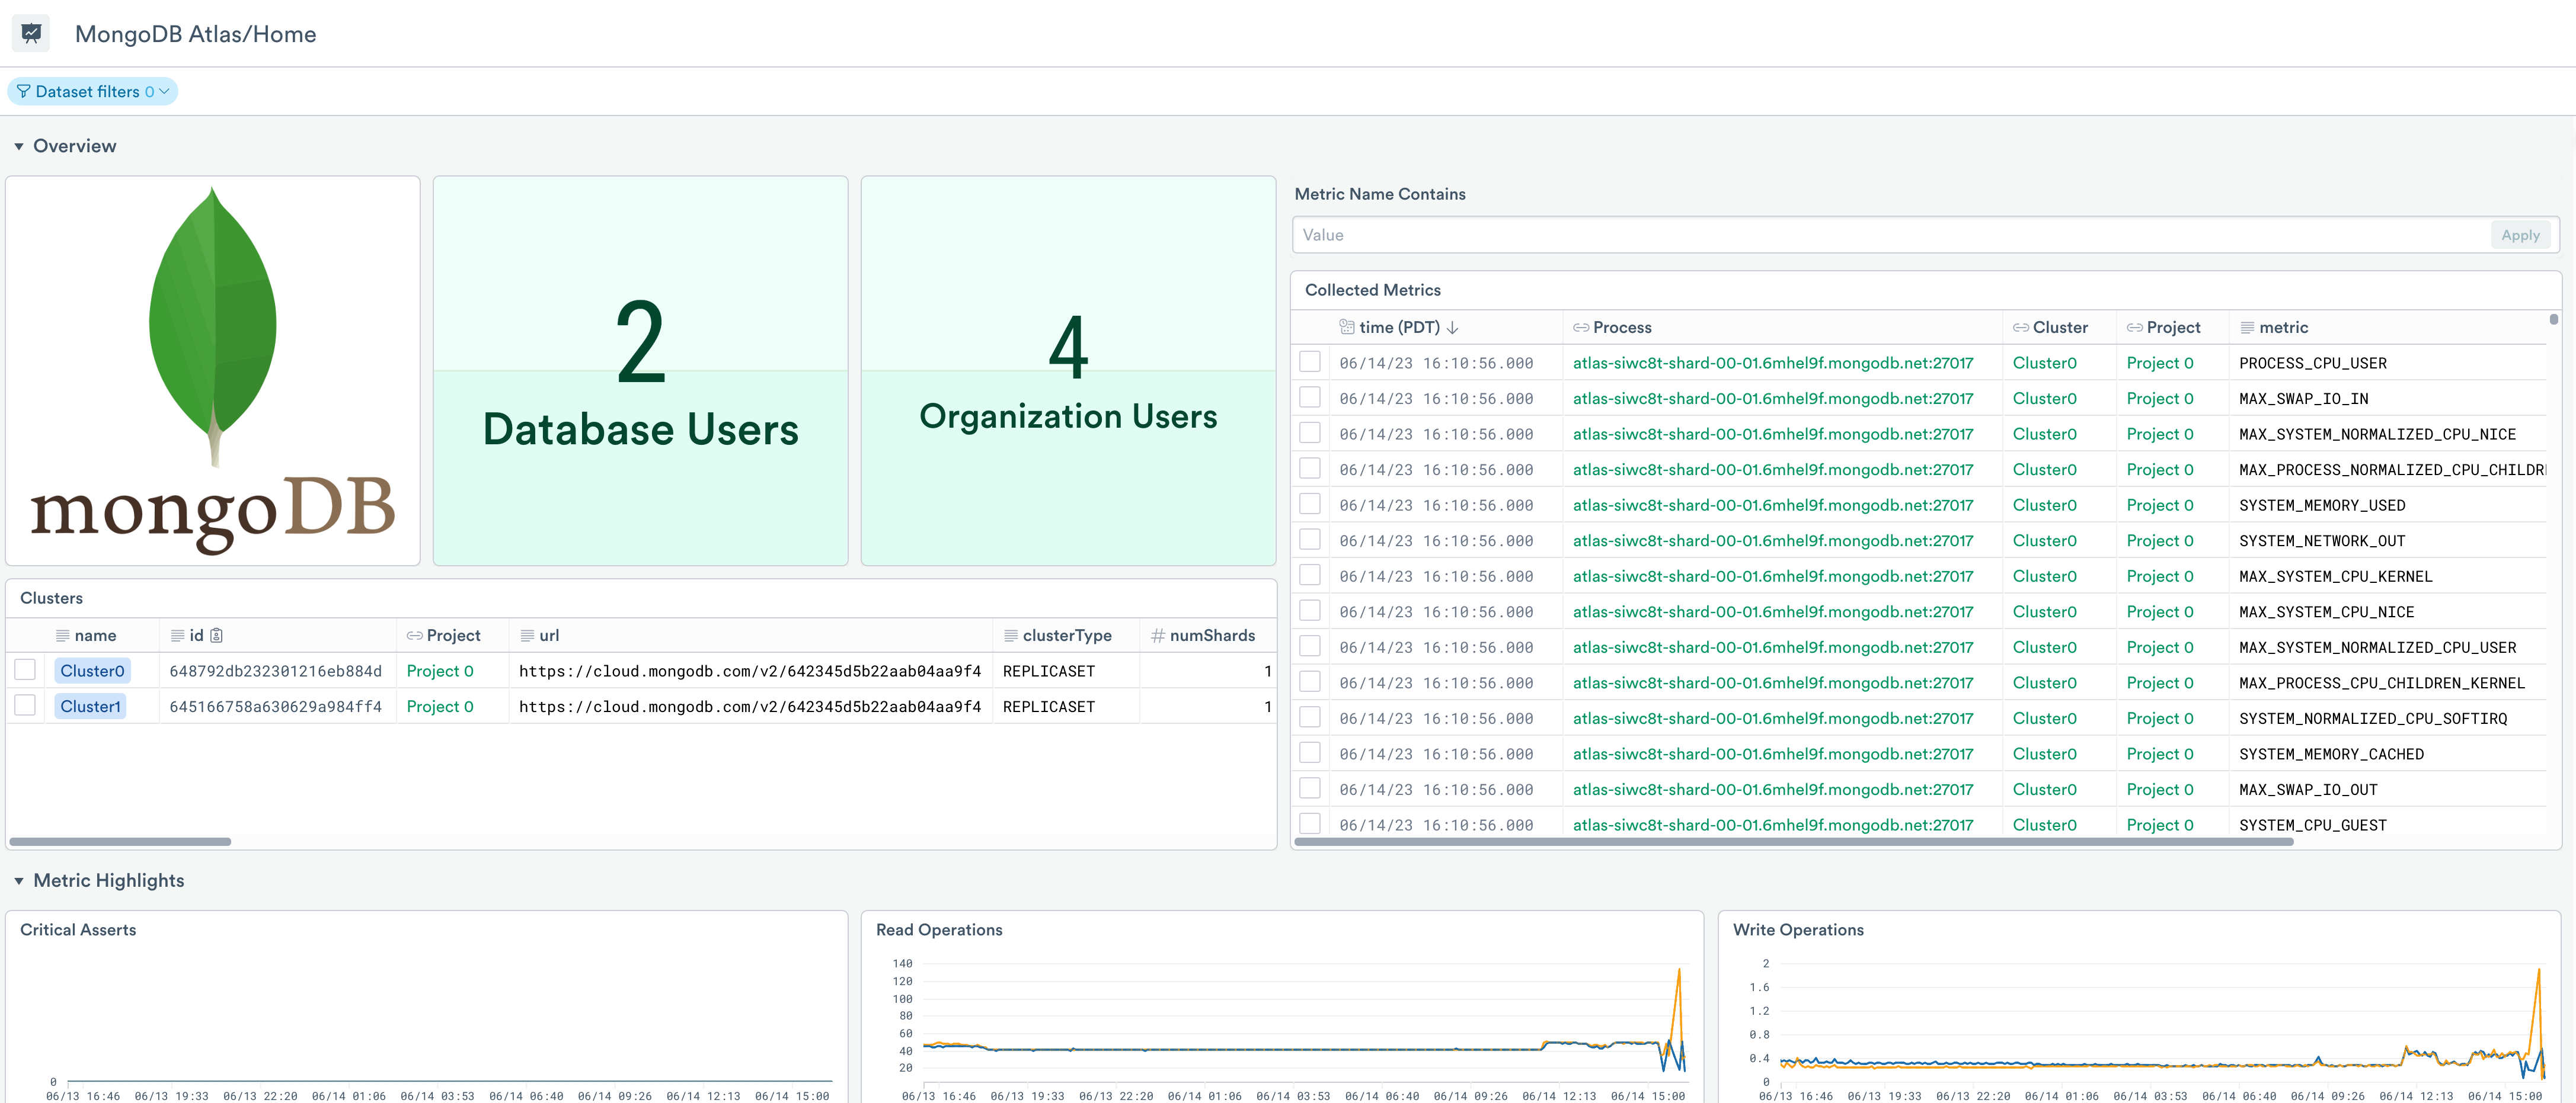Click the dashboard icon beside MongoDB Atlas/Home
The image size is (2576, 1103).
(31, 33)
